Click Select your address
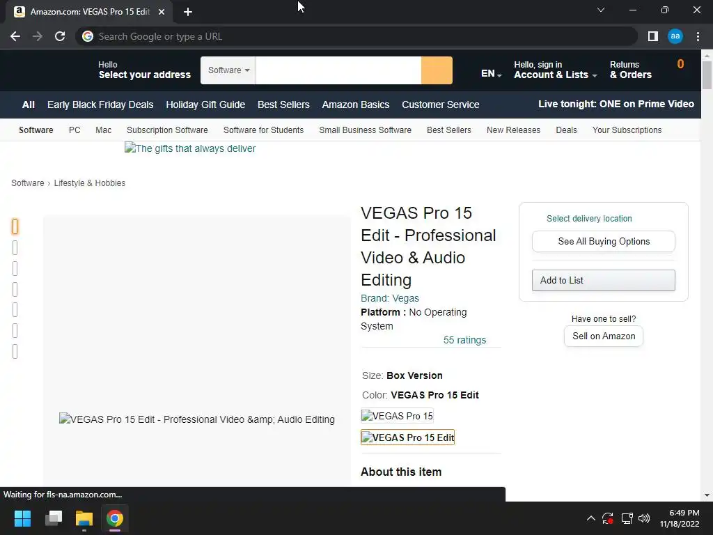The height and width of the screenshot is (535, 713). (144, 70)
